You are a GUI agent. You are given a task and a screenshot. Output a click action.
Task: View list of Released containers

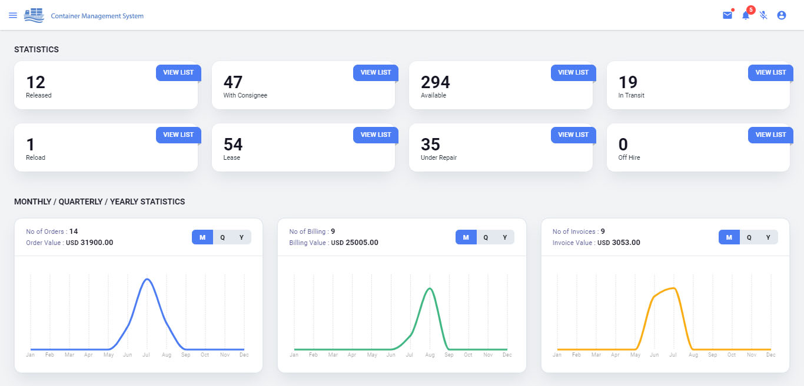[x=178, y=73]
